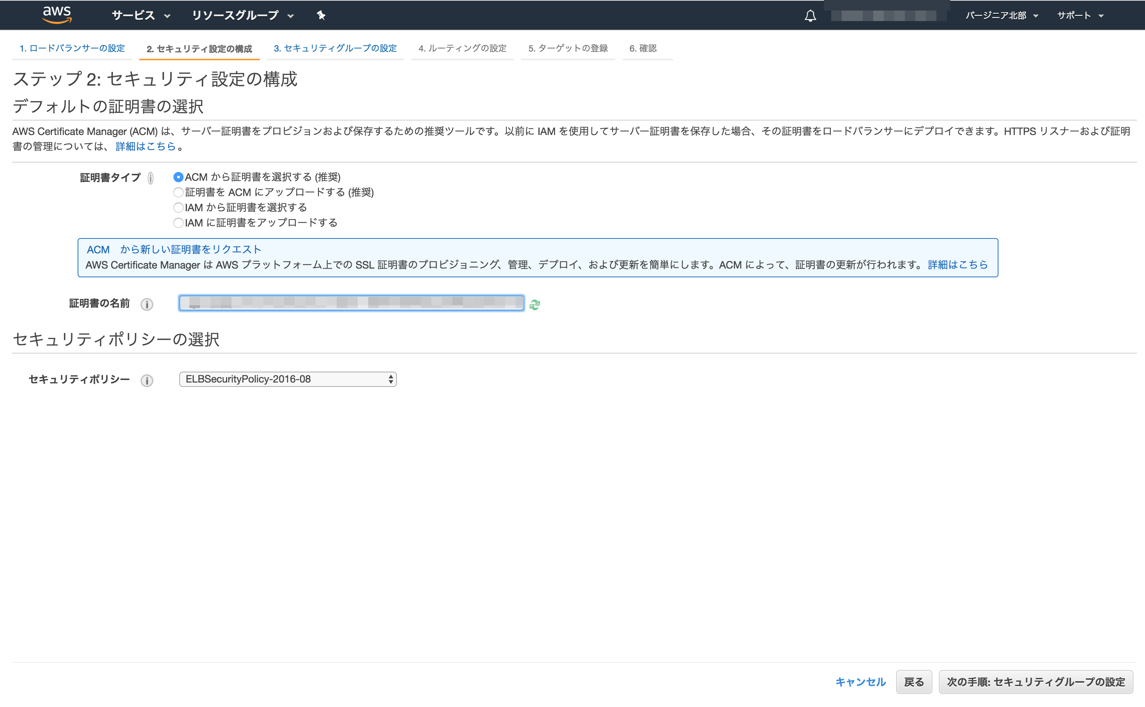Image resolution: width=1145 pixels, height=707 pixels.
Task: Open the リソースグループ dropdown menu
Action: (x=243, y=16)
